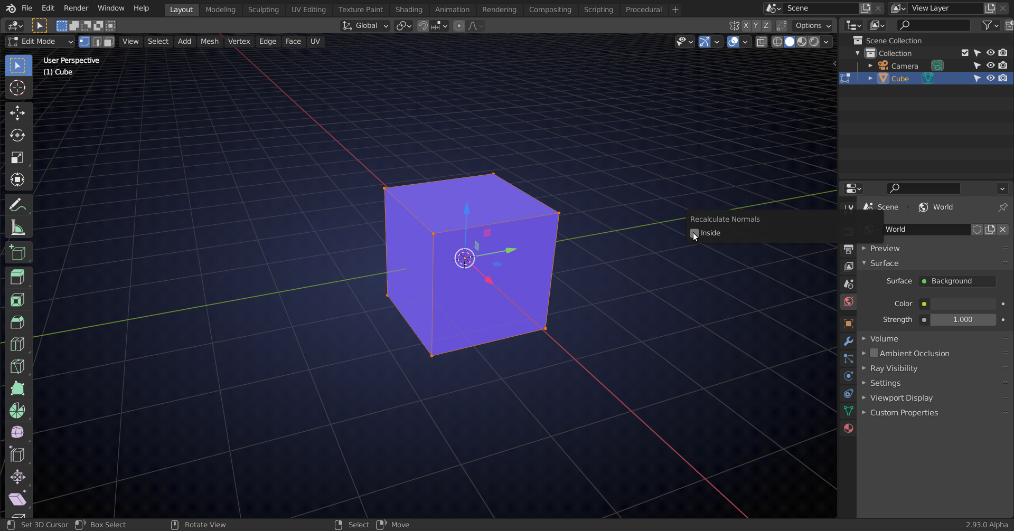Switch to Material Properties tab
The width and height of the screenshot is (1014, 531).
click(849, 428)
